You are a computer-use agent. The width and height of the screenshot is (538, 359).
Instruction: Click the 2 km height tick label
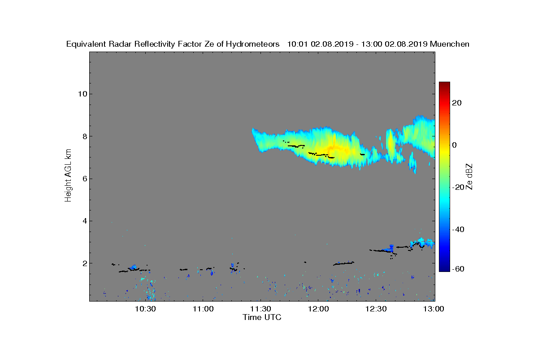click(84, 263)
